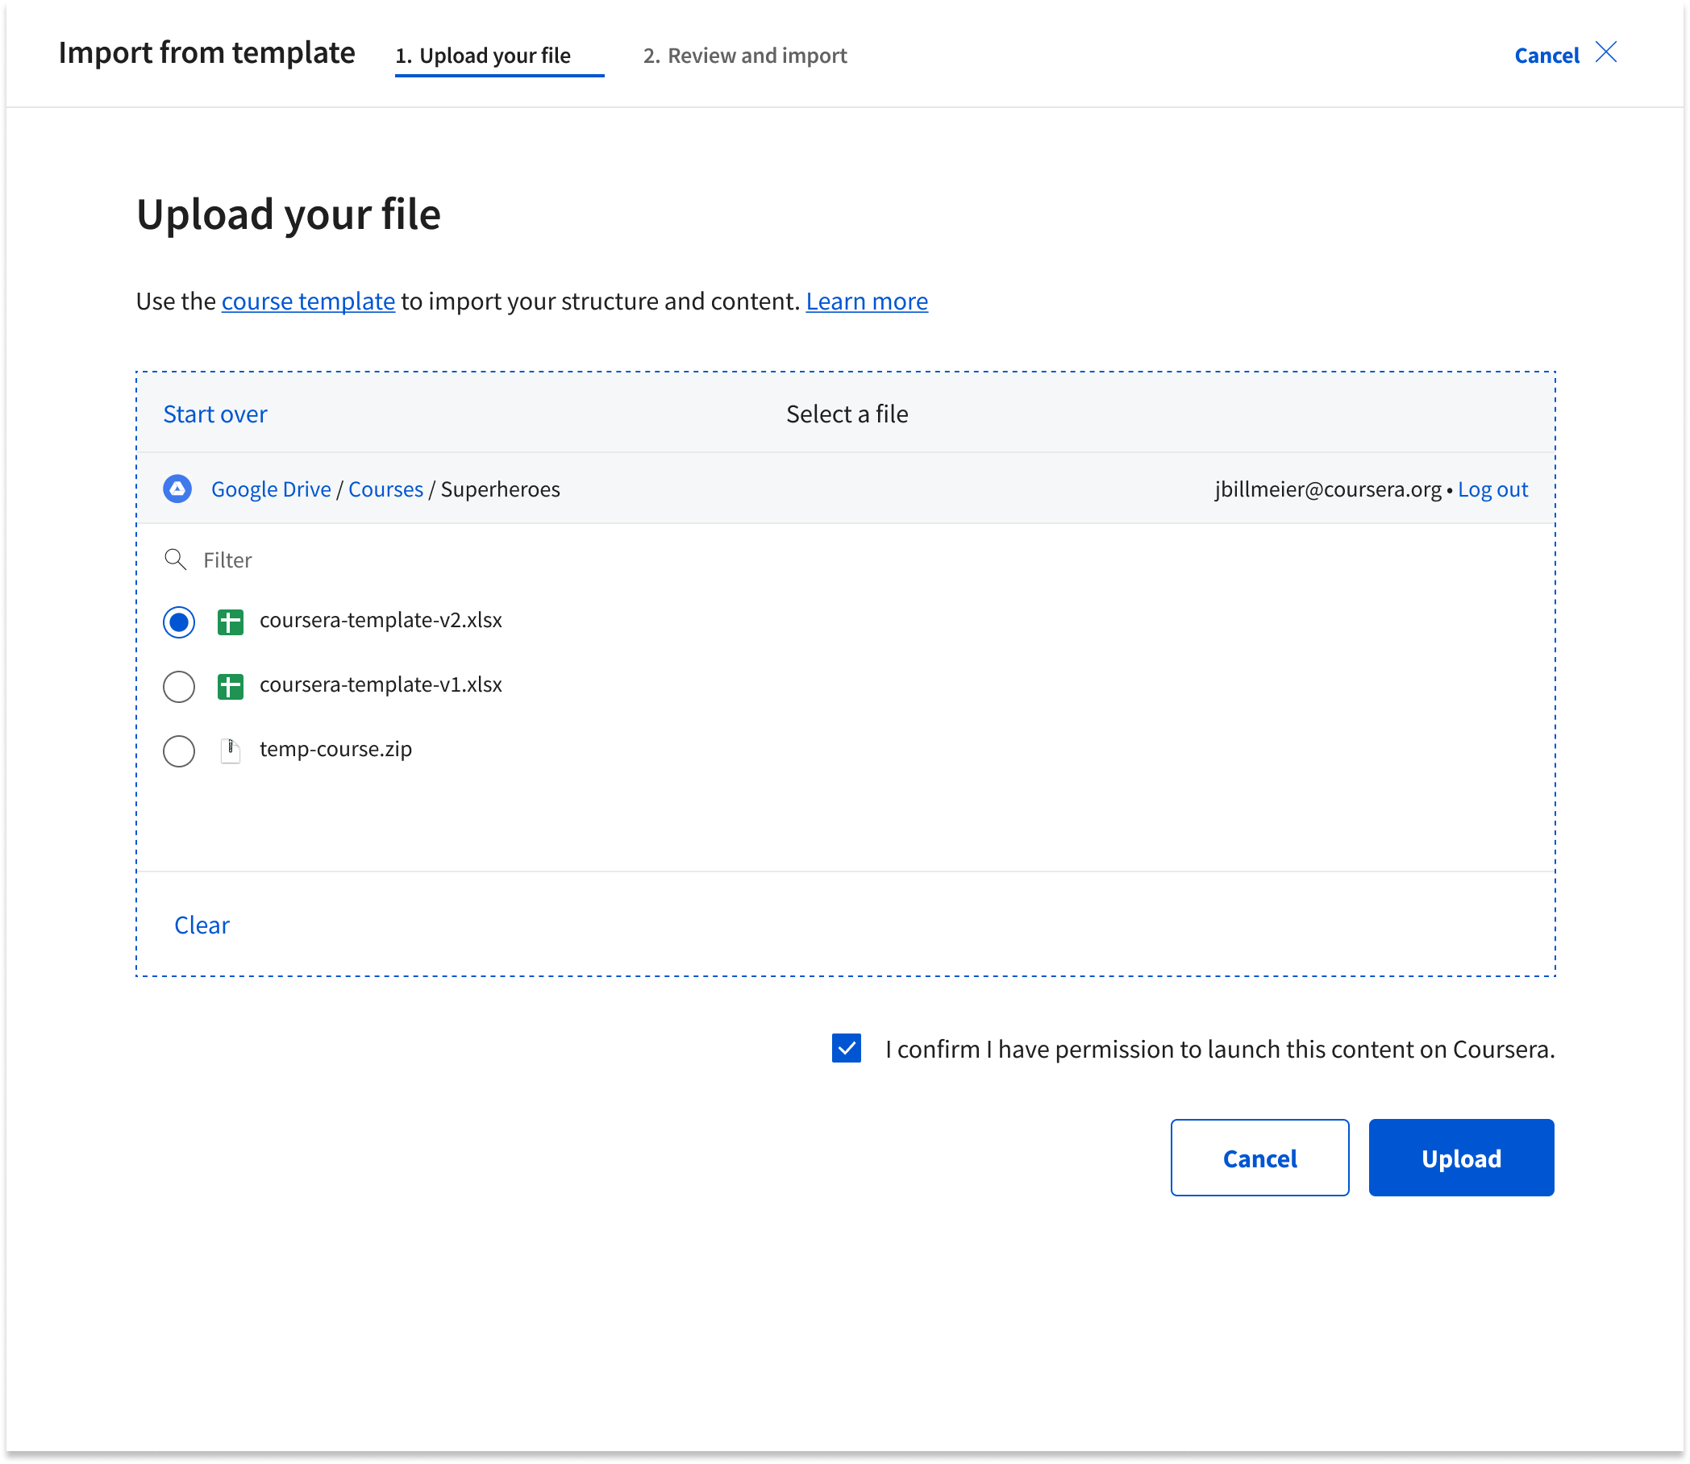Focus the Filter input field
The image size is (1690, 1464).
[x=490, y=559]
